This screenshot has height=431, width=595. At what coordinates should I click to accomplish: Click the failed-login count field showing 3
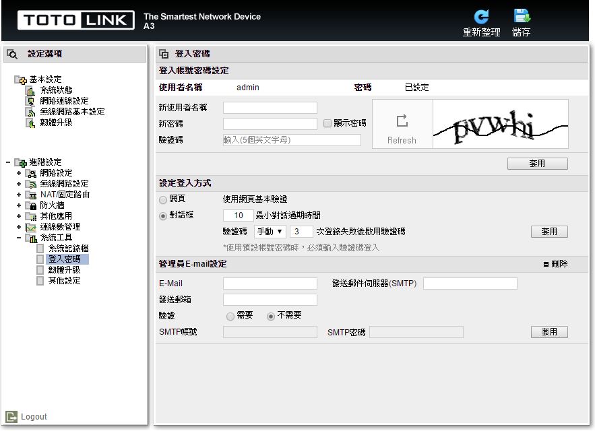[x=301, y=232]
